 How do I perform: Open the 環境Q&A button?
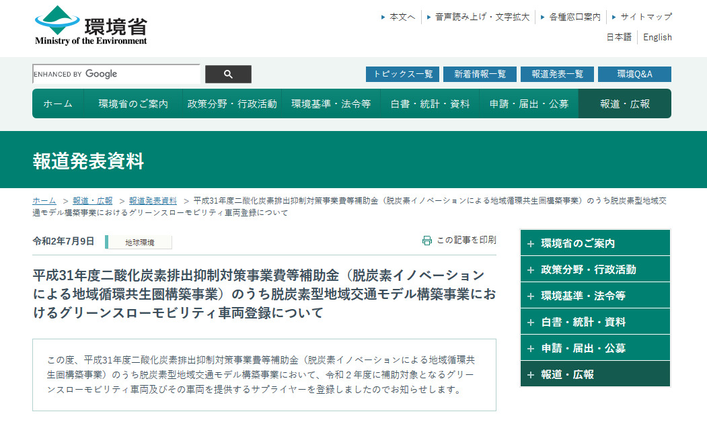pos(634,74)
